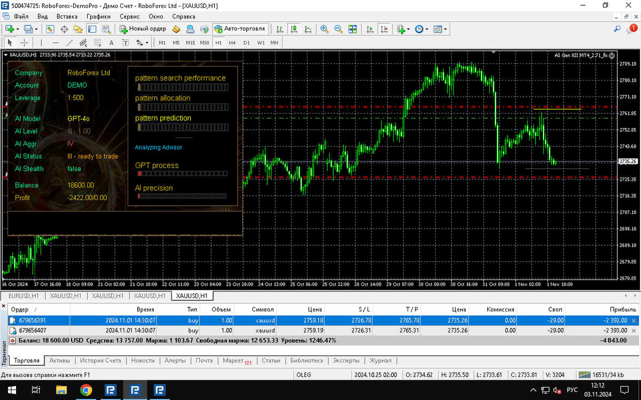Screen dimensions: 641x400
Task: Toggle the Авто-торговля button
Action: [x=240, y=29]
